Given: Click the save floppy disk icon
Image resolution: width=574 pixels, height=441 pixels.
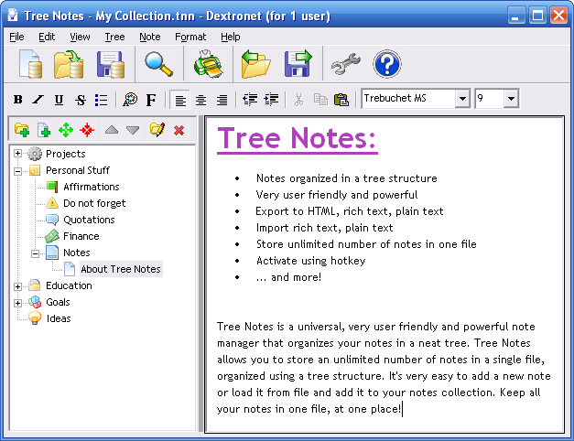Looking at the screenshot, I should (111, 64).
